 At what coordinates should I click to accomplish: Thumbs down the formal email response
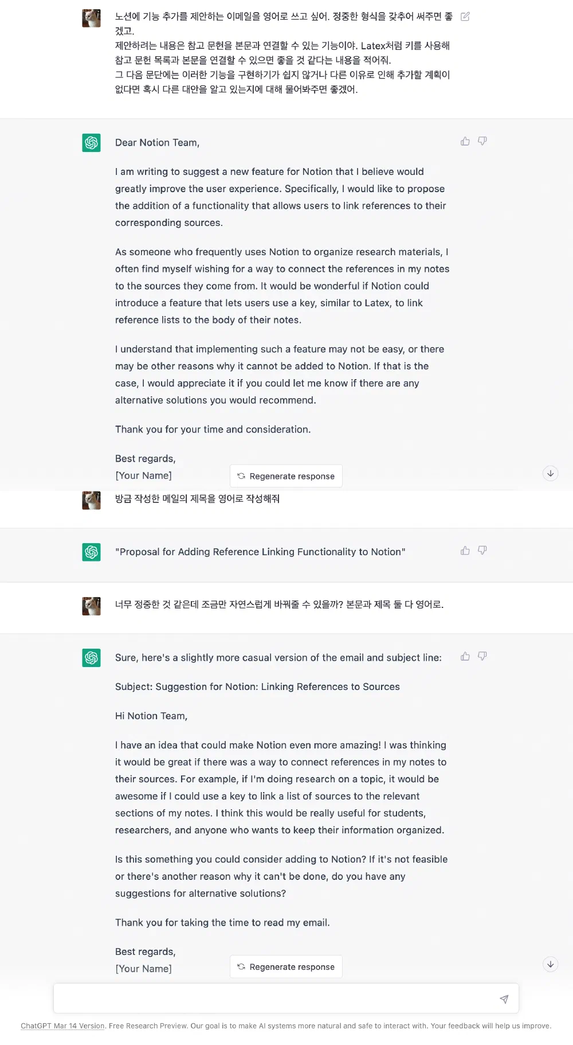click(x=482, y=141)
